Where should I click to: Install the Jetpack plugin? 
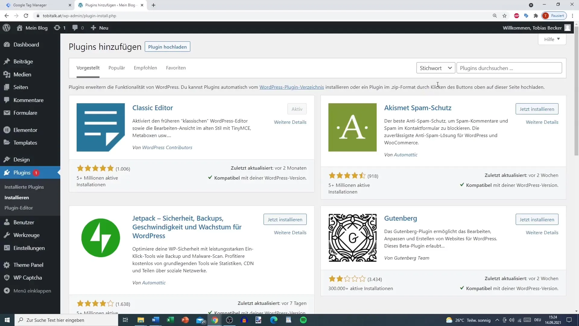coord(285,220)
